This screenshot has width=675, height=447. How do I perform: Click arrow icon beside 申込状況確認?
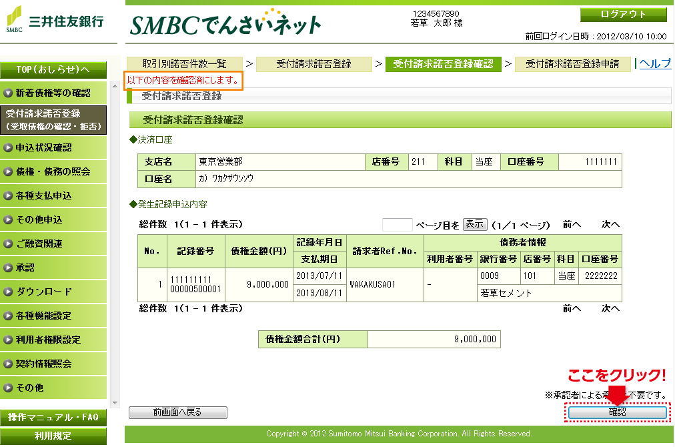coord(8,147)
